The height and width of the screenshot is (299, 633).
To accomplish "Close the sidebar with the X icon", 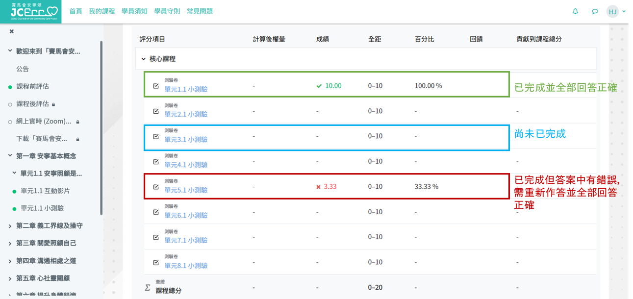I will pyautogui.click(x=12, y=31).
